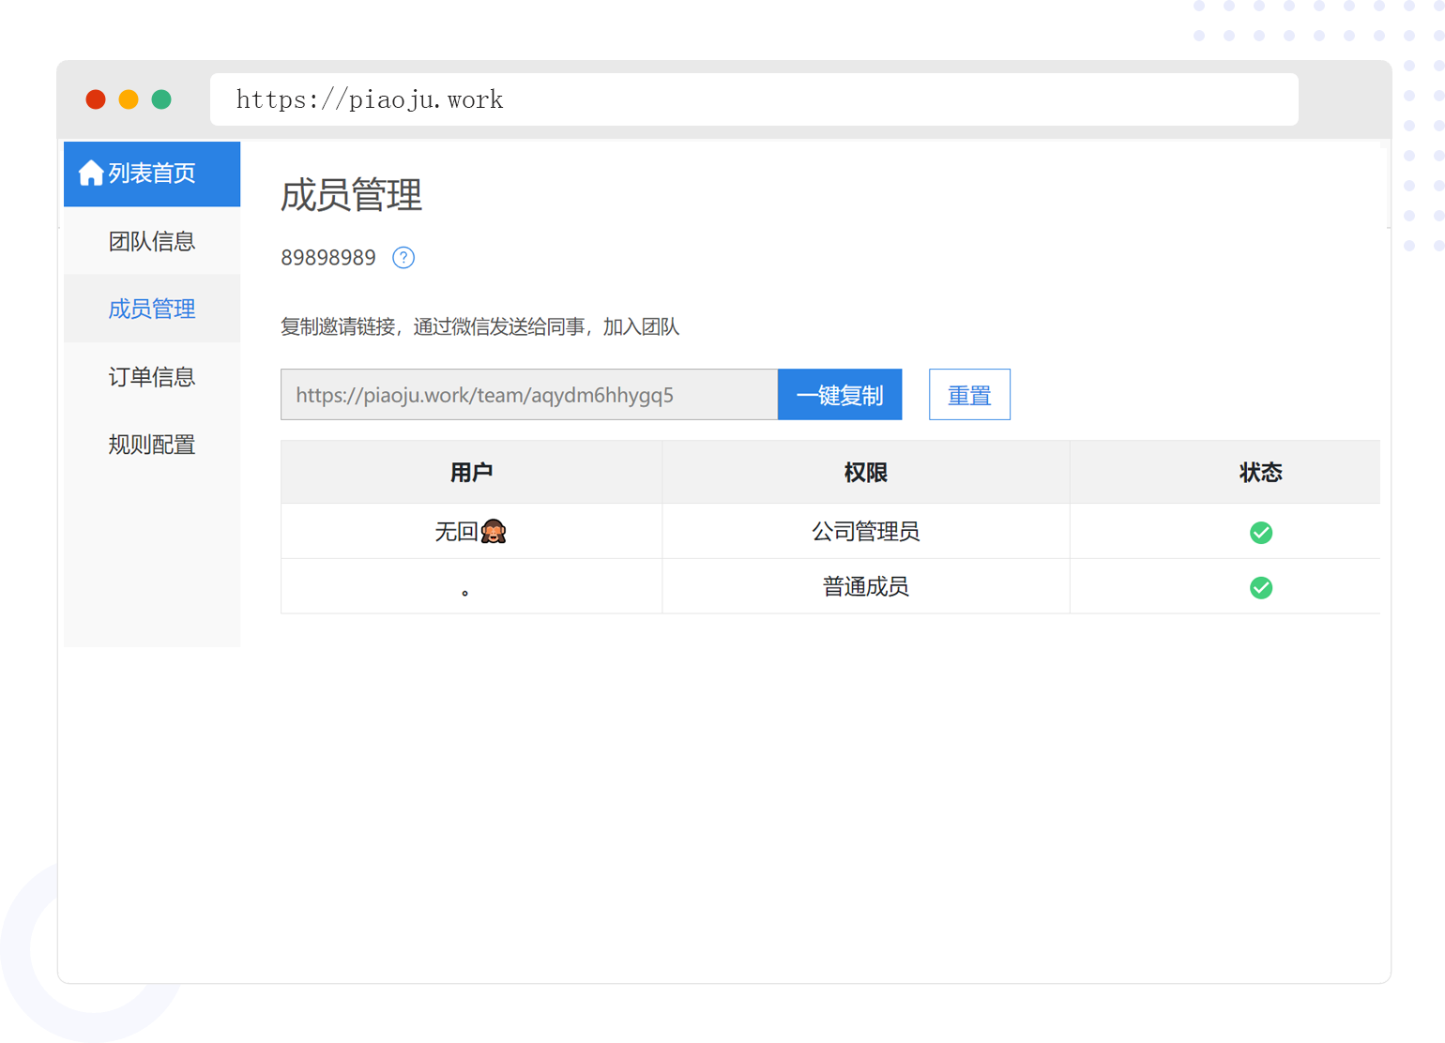The height and width of the screenshot is (1043, 1445).
Task: Click the green window dot
Action: pyautogui.click(x=161, y=99)
